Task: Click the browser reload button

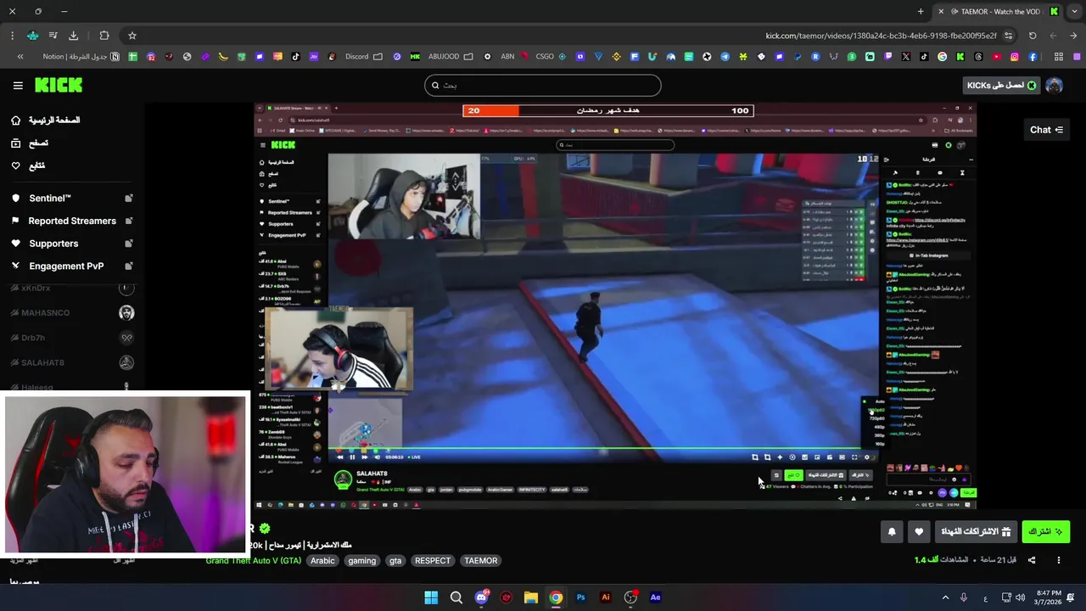Action: point(1033,36)
